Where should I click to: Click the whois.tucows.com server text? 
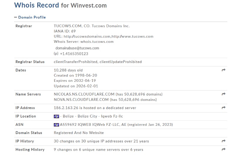pyautogui.click(x=97, y=42)
